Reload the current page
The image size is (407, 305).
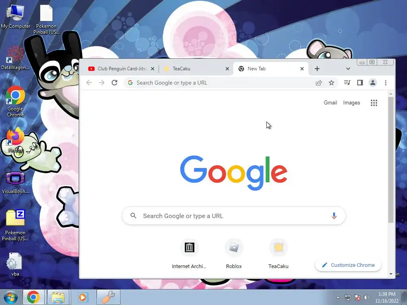tap(114, 83)
